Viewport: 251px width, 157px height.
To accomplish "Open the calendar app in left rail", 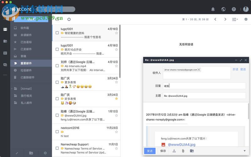I will 5,53.
